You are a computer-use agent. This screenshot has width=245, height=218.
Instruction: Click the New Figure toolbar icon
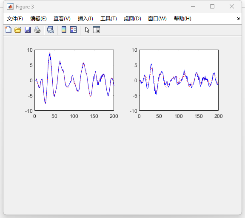coord(8,30)
